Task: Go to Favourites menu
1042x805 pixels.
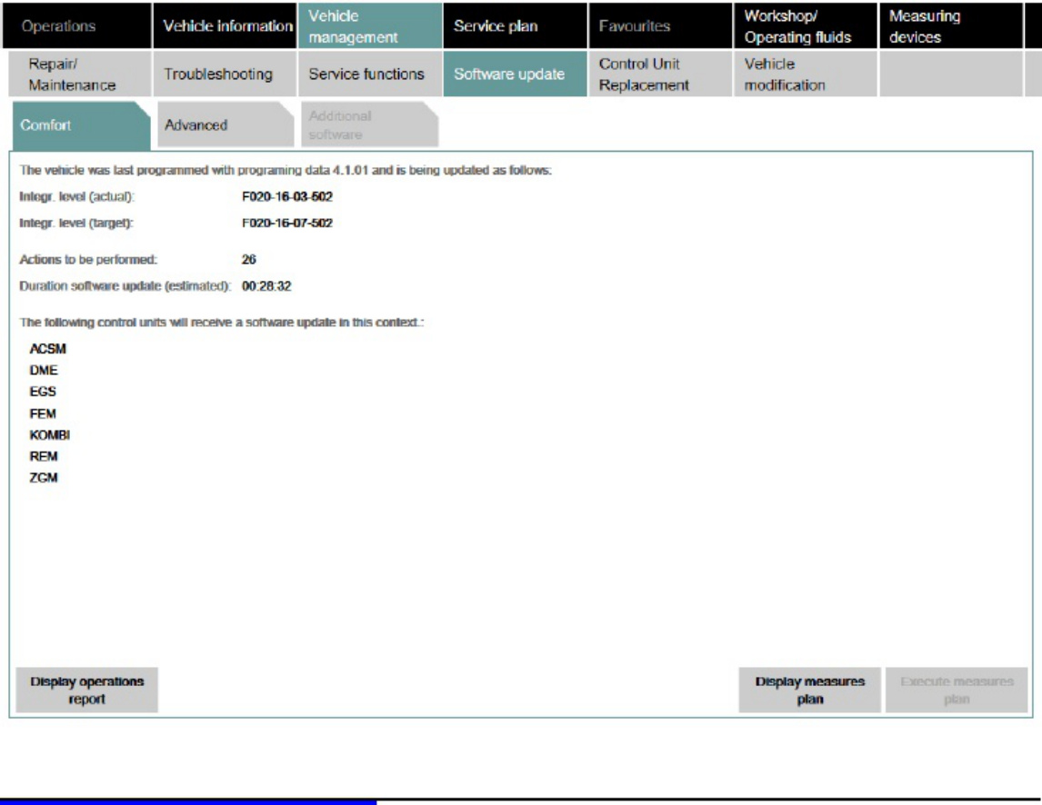Action: (x=660, y=26)
